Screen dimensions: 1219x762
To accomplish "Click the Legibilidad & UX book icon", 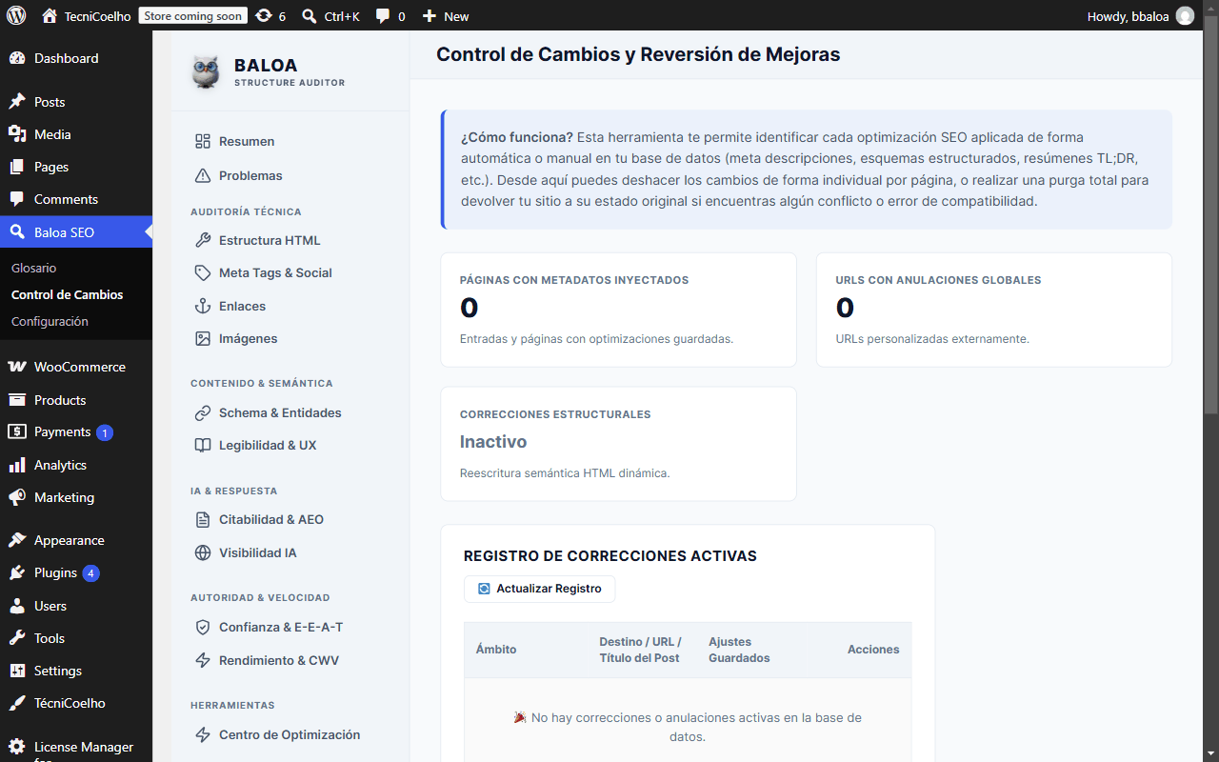I will [202, 445].
